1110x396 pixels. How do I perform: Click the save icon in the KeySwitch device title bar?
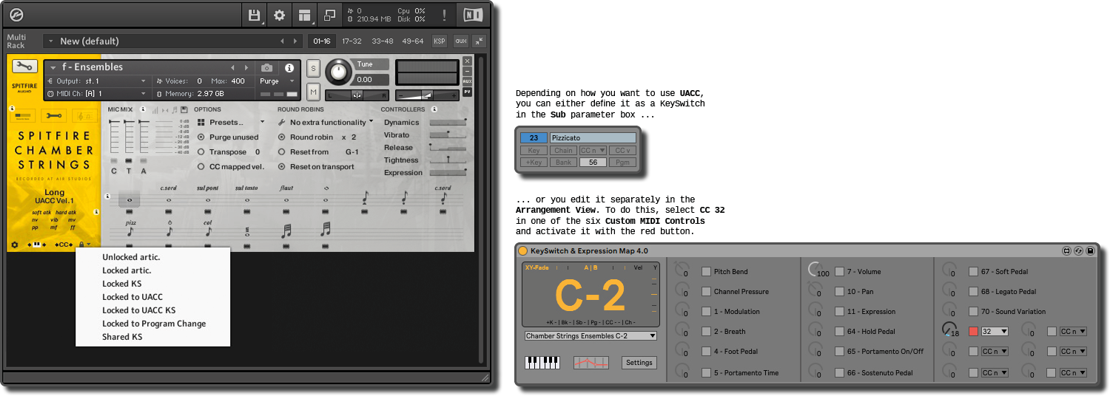pos(1090,251)
